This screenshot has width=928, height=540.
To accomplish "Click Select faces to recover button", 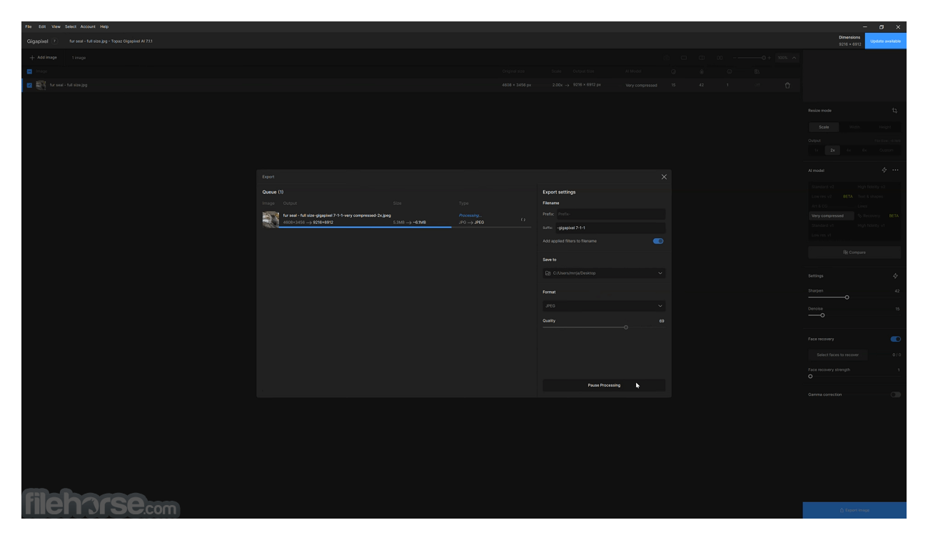I will (838, 355).
